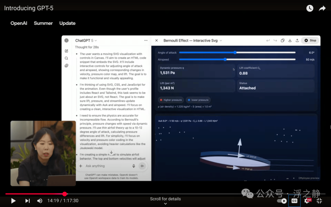The height and width of the screenshot is (207, 331).
Task: Open the video settings gear
Action: (x=307, y=201)
